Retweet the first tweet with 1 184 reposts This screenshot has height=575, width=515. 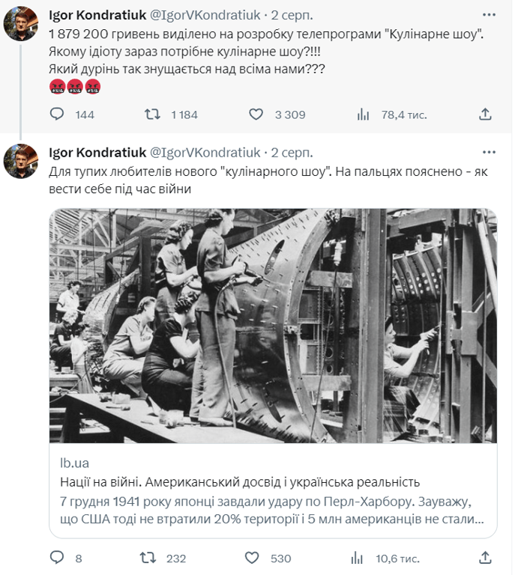click(x=152, y=115)
